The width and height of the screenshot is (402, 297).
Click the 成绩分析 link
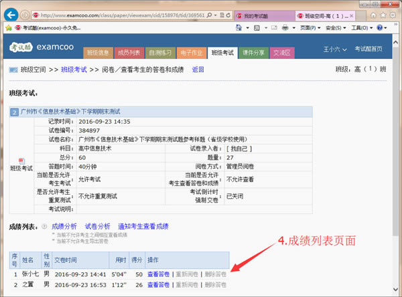tap(64, 227)
